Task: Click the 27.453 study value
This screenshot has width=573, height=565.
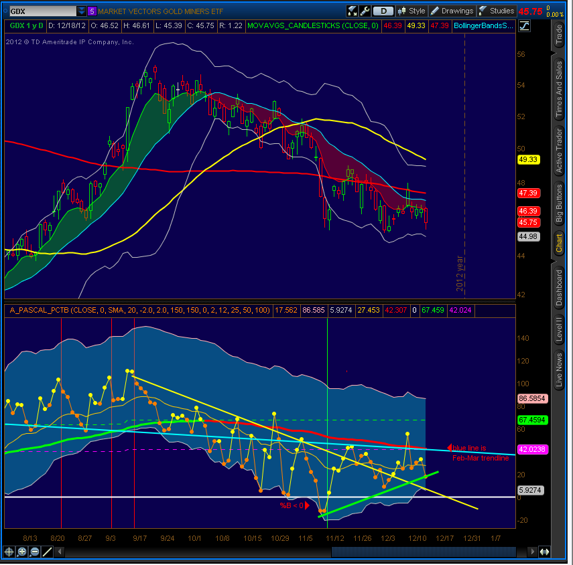Action: coord(369,310)
